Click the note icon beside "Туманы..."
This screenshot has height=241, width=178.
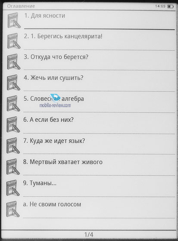click(x=13, y=188)
